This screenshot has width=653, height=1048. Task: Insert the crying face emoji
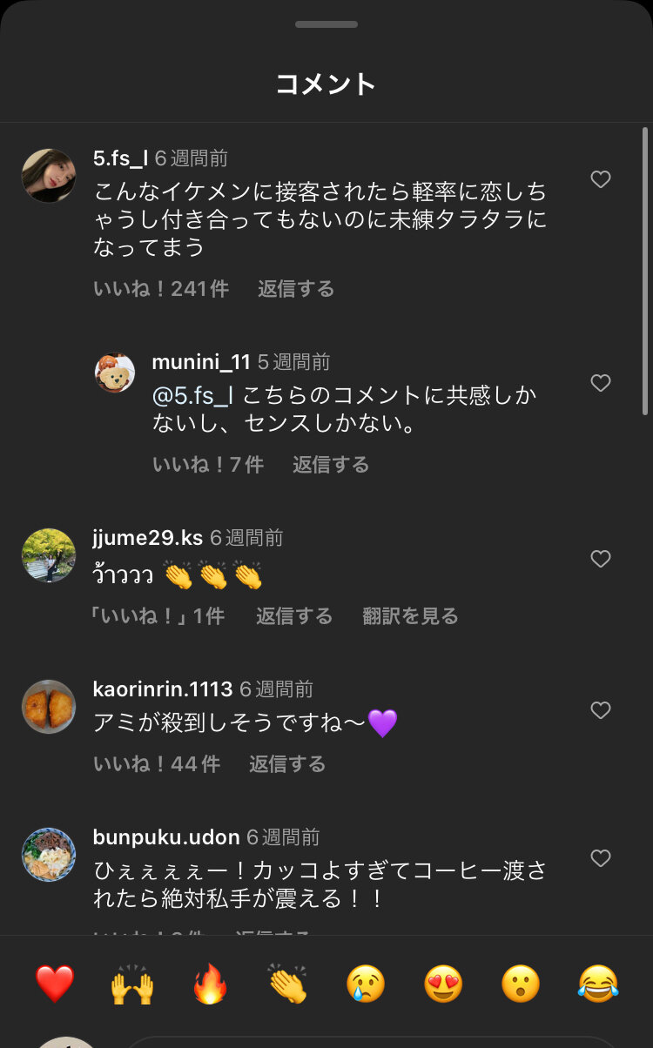[366, 984]
